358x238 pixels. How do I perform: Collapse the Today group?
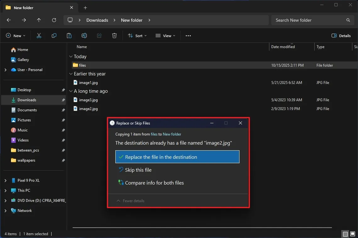click(x=71, y=56)
